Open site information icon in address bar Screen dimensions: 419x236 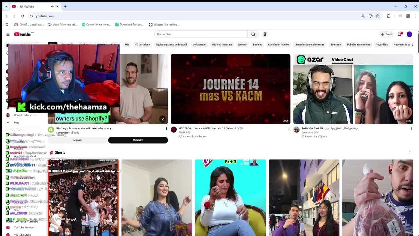(x=31, y=16)
